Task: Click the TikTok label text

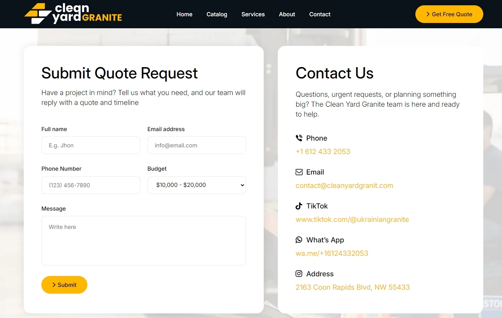Action: click(x=317, y=206)
